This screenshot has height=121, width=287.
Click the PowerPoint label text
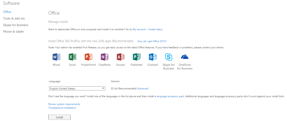(88, 65)
